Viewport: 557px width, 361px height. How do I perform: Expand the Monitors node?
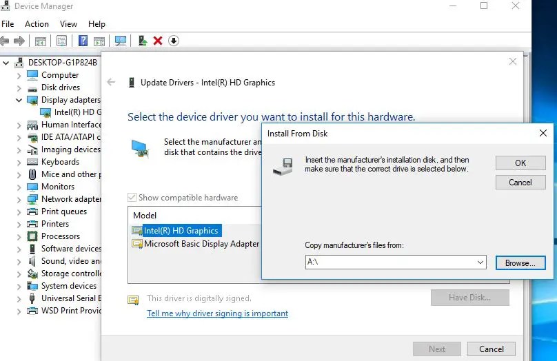tap(19, 187)
